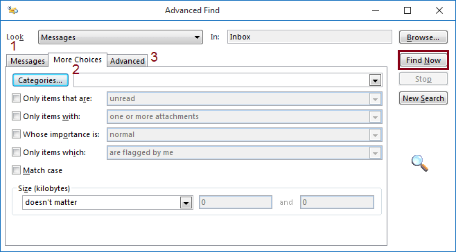Viewport: 456px width, 252px height.
Task: Click the Browse... button
Action: coord(423,37)
